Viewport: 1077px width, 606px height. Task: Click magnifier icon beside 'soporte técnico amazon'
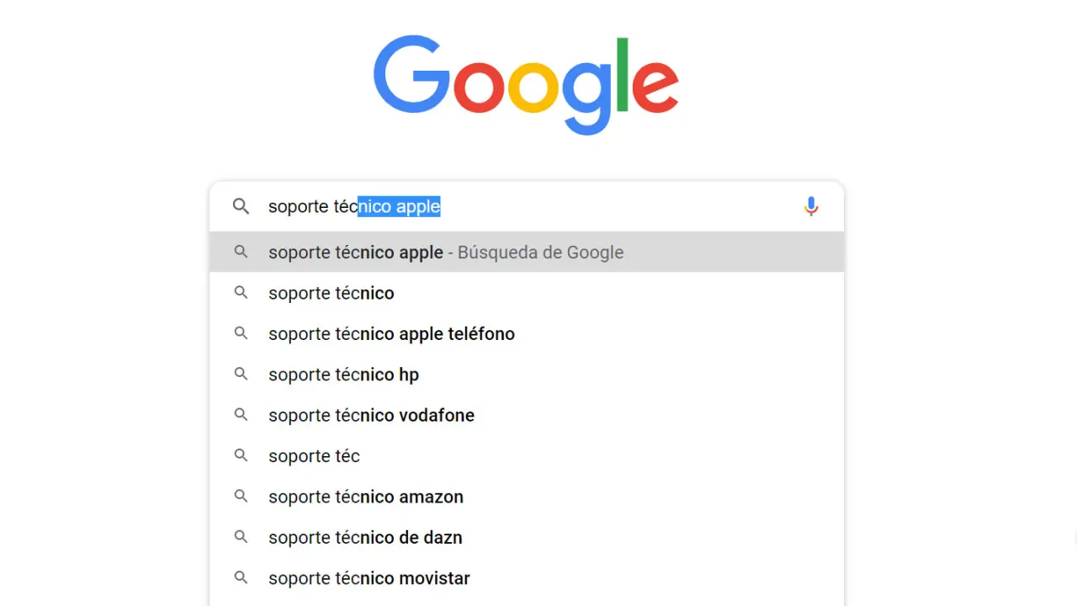click(x=241, y=497)
